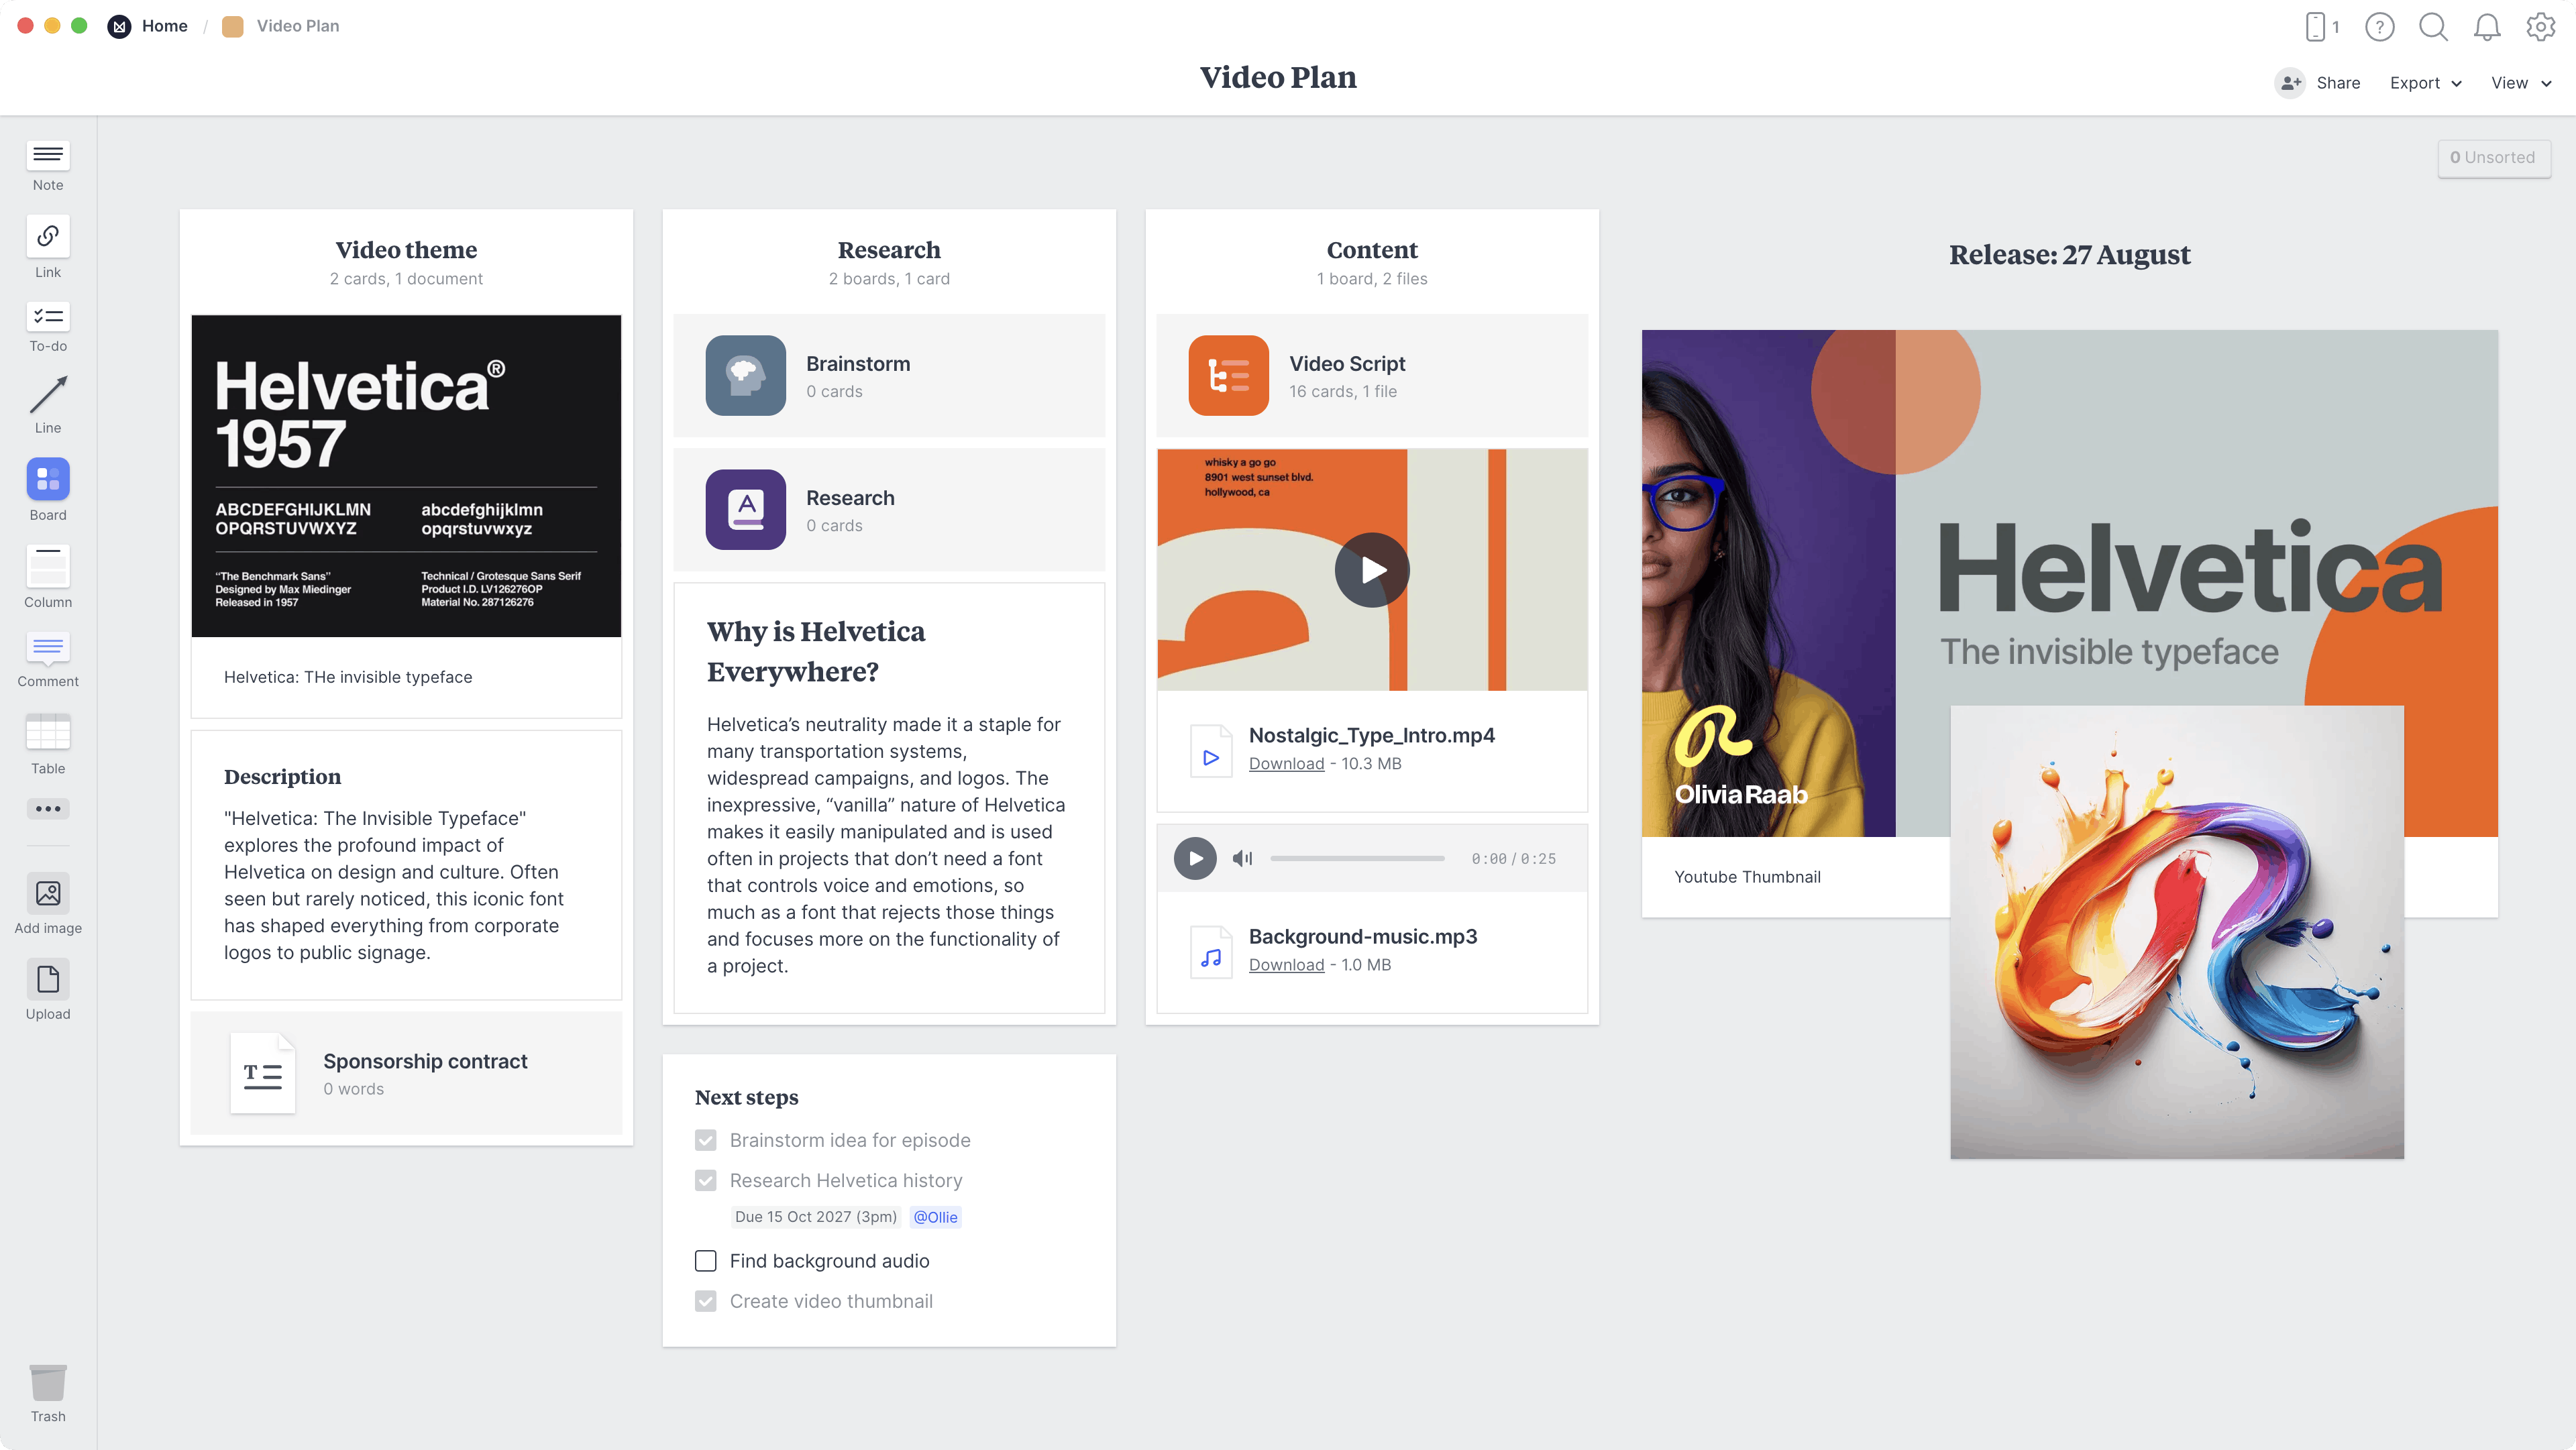Click the Research column title
The width and height of the screenshot is (2576, 1450).
(888, 250)
